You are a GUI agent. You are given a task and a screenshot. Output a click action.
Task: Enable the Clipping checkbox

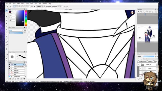147,61
